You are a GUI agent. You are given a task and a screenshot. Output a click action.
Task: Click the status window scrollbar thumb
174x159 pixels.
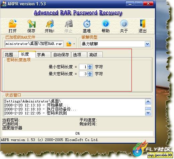(x=148, y=108)
